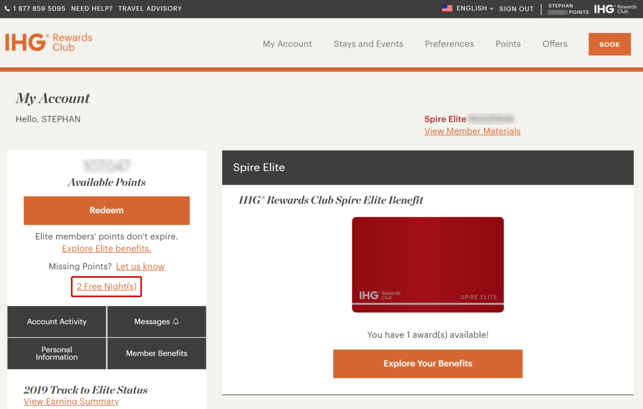Screen dimensions: 643x409
Task: Open the 2 Free Night(s) link
Action: (106, 287)
